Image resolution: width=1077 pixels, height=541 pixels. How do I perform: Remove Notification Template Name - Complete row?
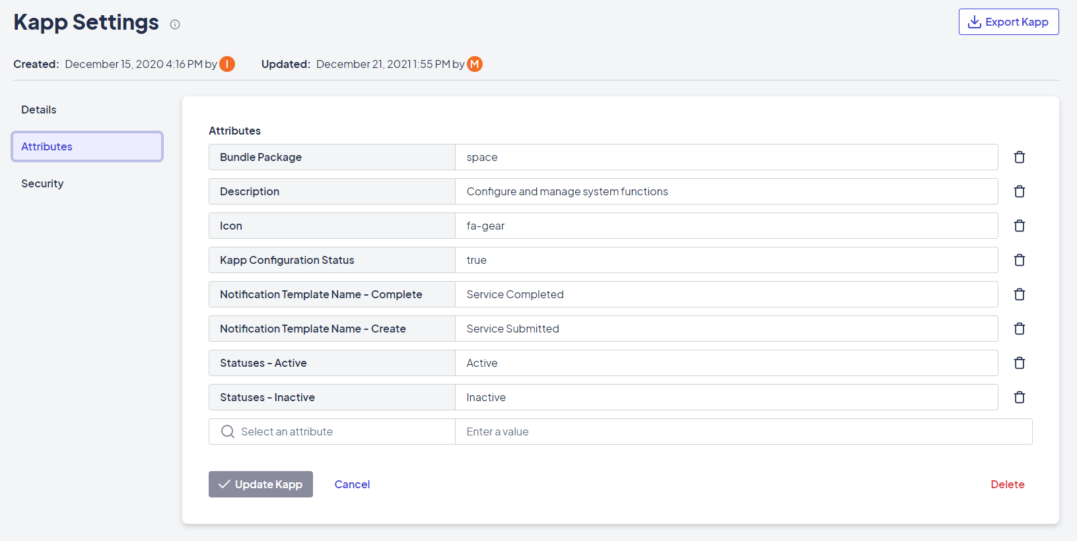point(1020,294)
